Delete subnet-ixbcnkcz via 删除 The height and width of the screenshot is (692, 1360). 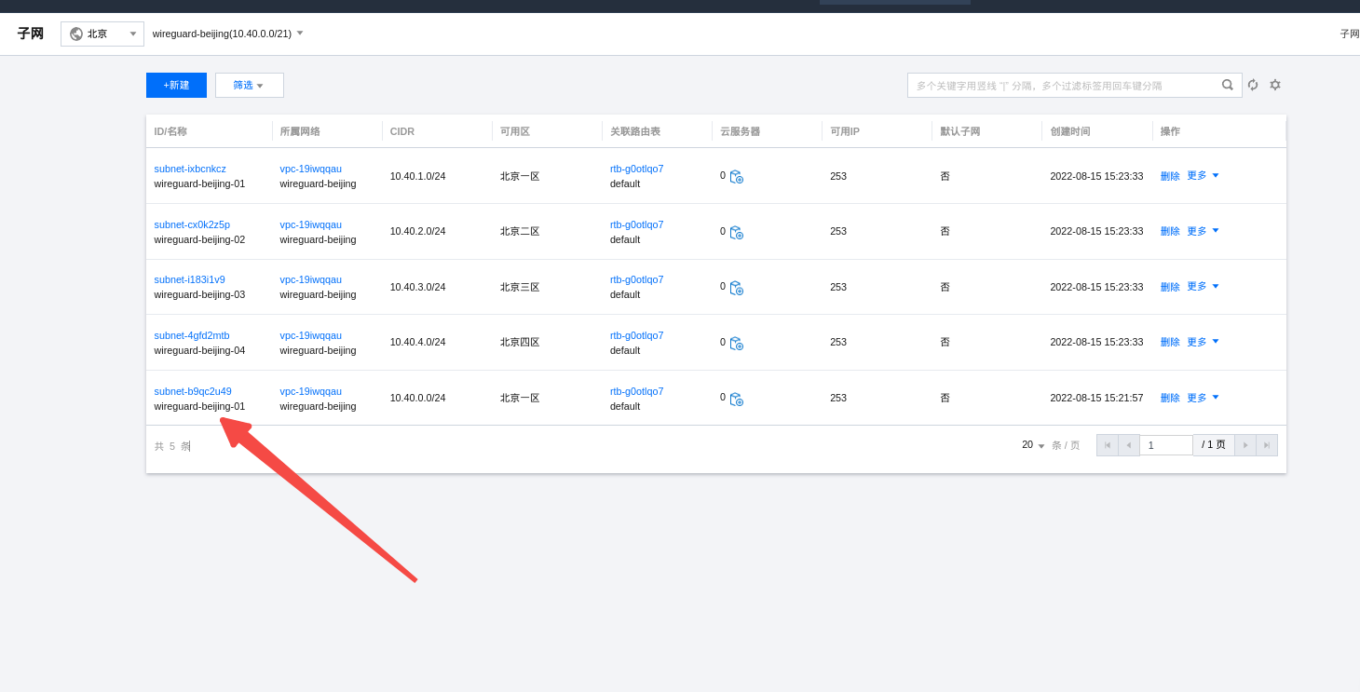click(x=1170, y=176)
